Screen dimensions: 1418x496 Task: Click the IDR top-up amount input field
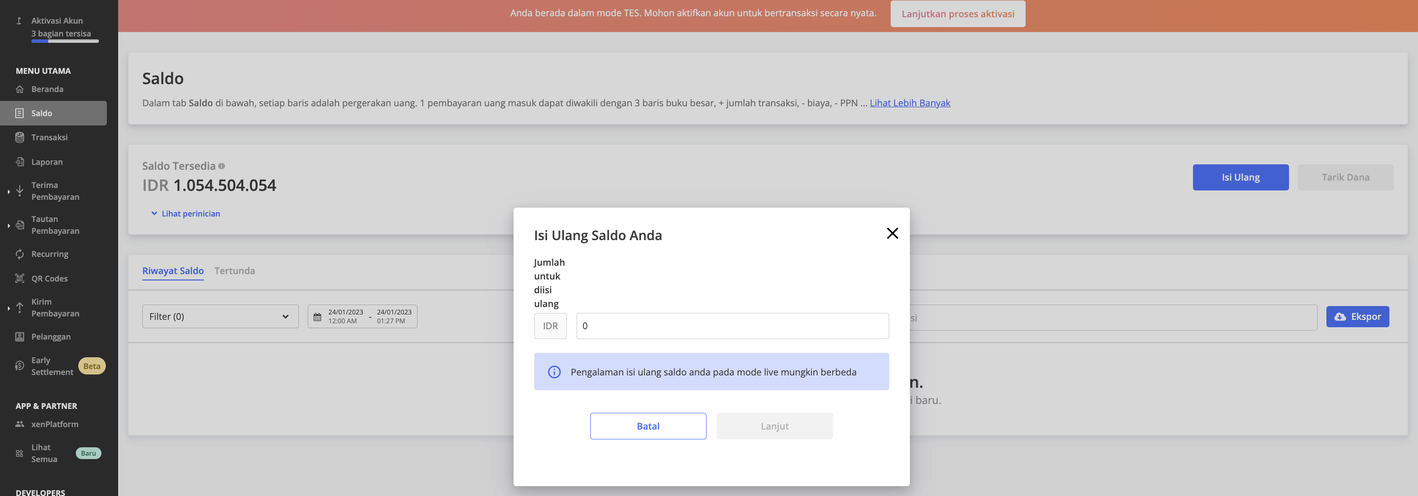pos(732,326)
